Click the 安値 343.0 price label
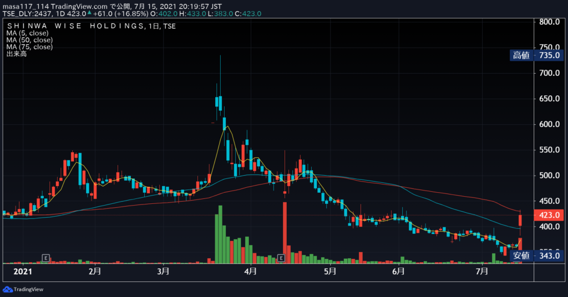This screenshot has height=297, width=568. click(537, 256)
